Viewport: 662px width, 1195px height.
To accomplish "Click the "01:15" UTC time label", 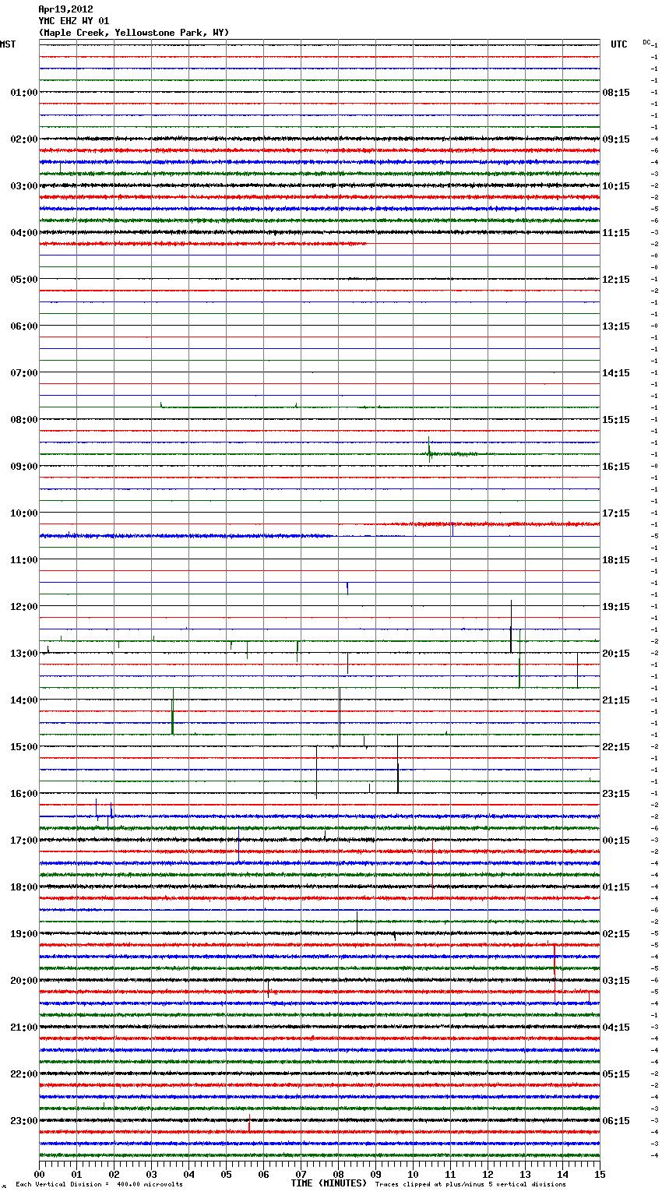I will tap(616, 887).
